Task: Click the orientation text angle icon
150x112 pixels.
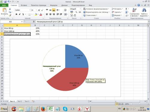Action: pos(58,10)
